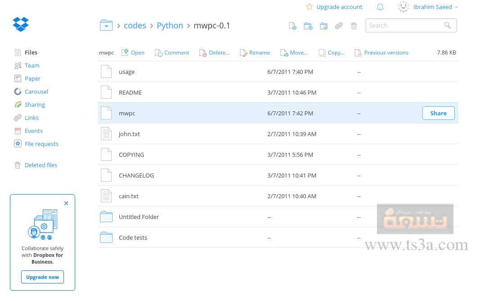The height and width of the screenshot is (301, 480).
Task: Click the Events calendar icon in sidebar
Action: pyautogui.click(x=18, y=131)
